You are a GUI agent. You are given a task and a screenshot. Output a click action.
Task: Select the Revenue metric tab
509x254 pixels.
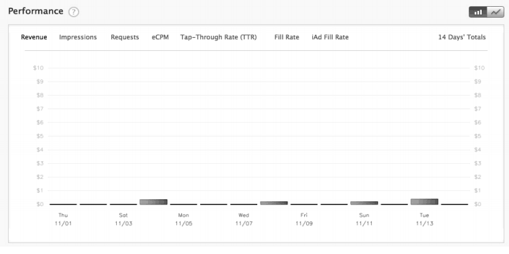coord(34,37)
